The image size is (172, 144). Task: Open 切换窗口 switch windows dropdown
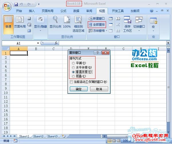(x=139, y=24)
